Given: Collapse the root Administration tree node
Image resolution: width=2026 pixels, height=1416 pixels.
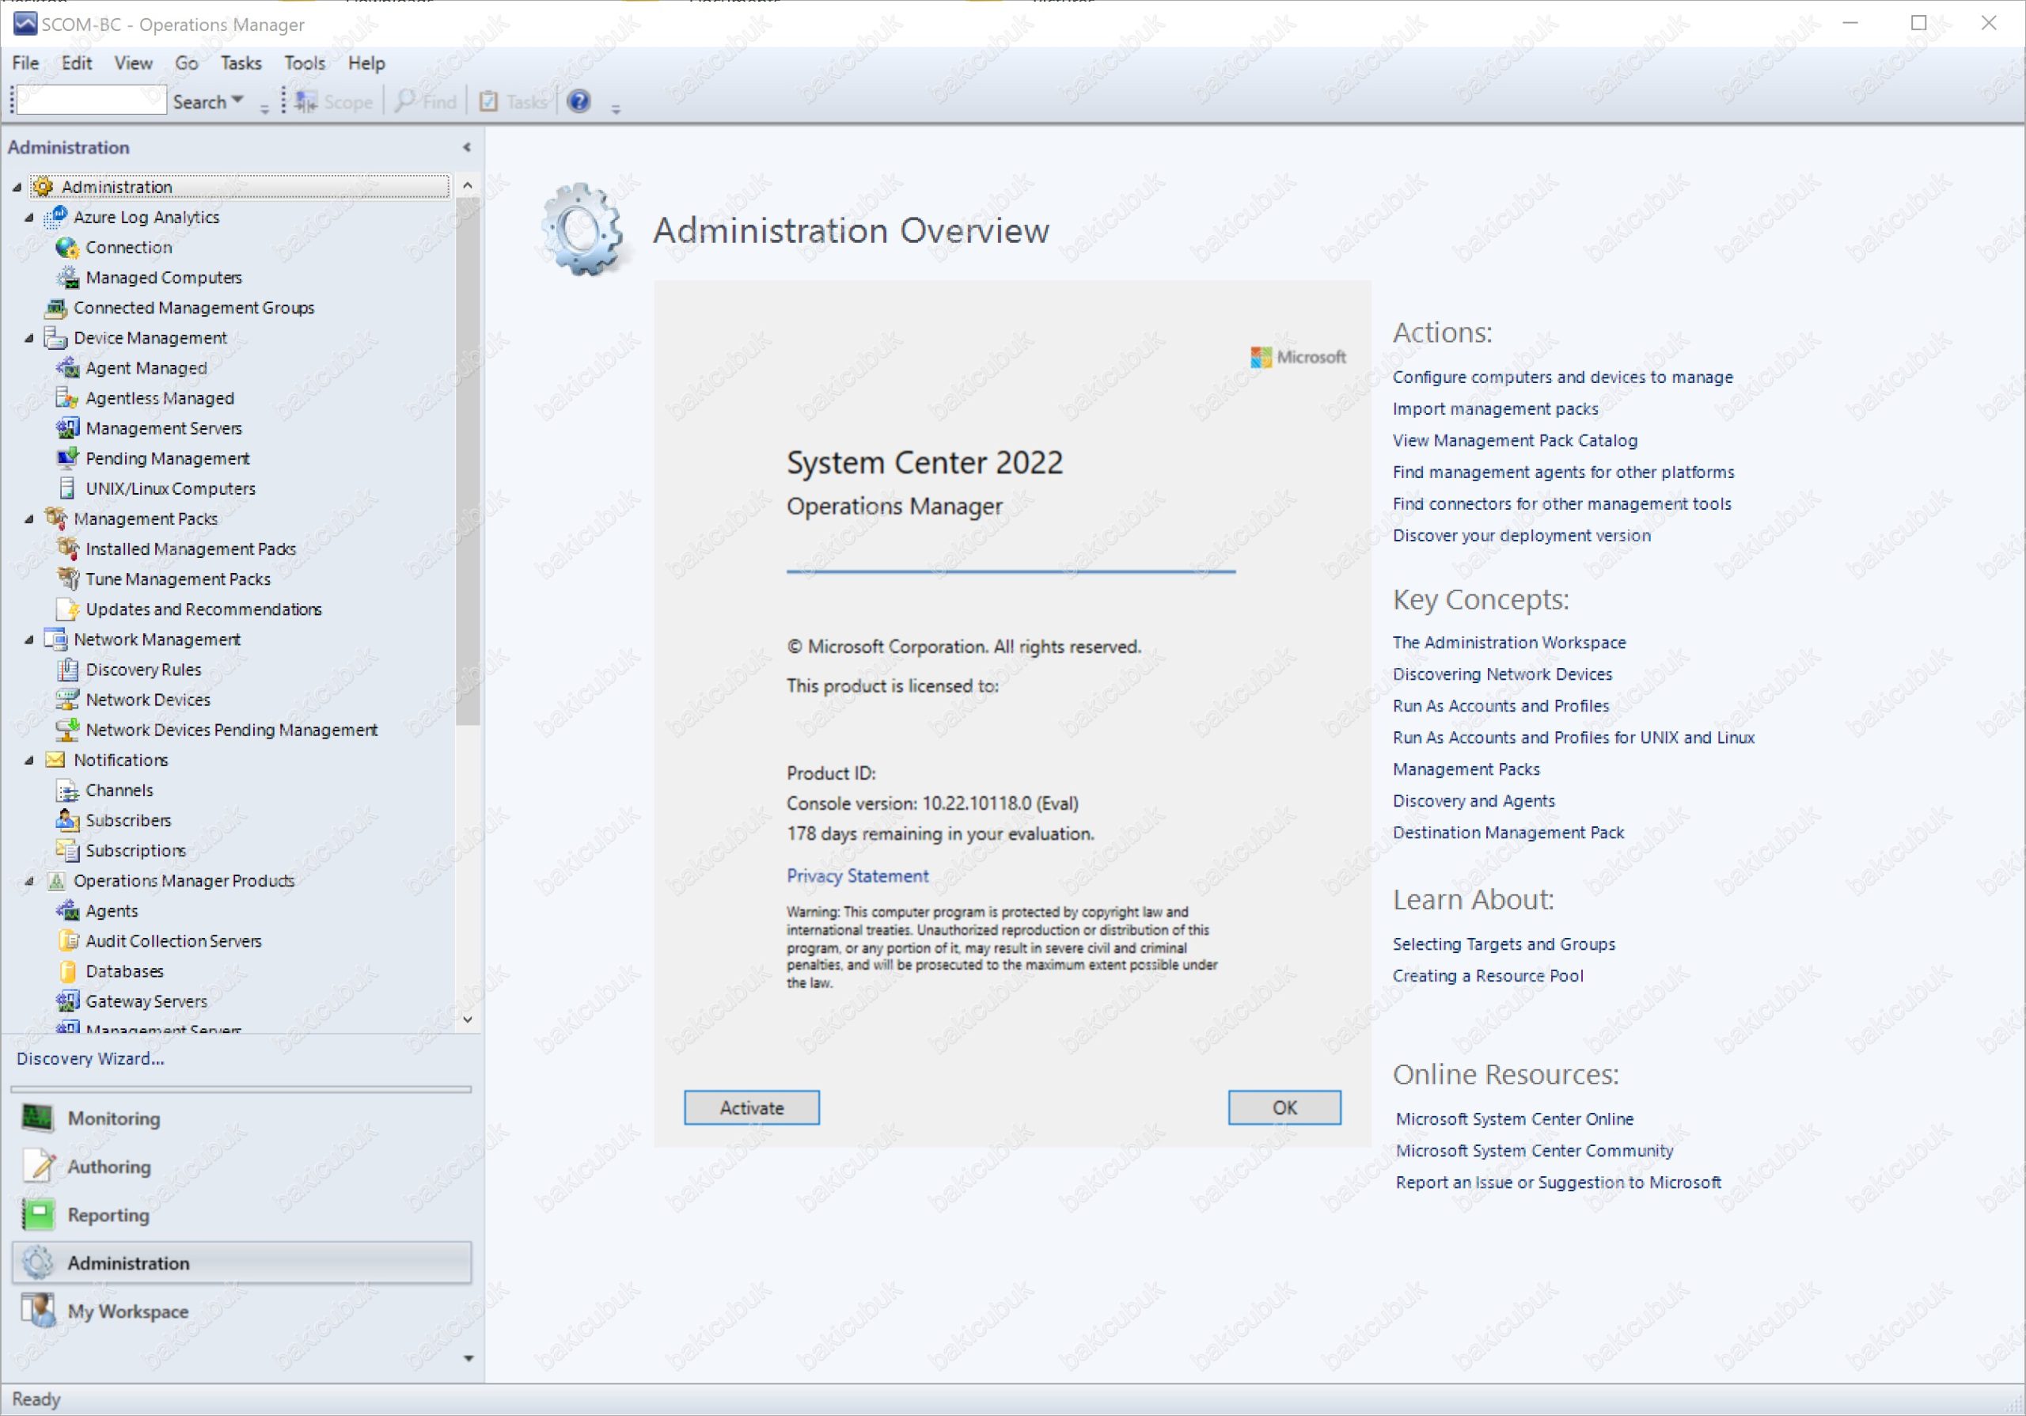Looking at the screenshot, I should coord(17,187).
